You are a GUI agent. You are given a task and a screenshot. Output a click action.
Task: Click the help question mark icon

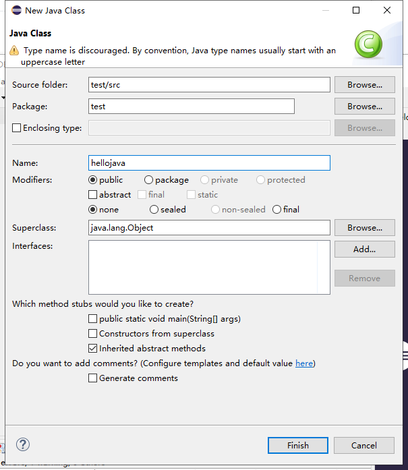pyautogui.click(x=23, y=444)
